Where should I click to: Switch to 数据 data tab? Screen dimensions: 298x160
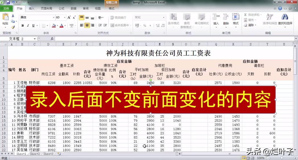tap(73, 9)
